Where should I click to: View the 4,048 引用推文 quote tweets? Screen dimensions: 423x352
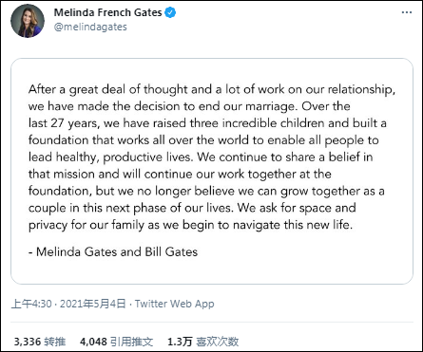(x=116, y=342)
